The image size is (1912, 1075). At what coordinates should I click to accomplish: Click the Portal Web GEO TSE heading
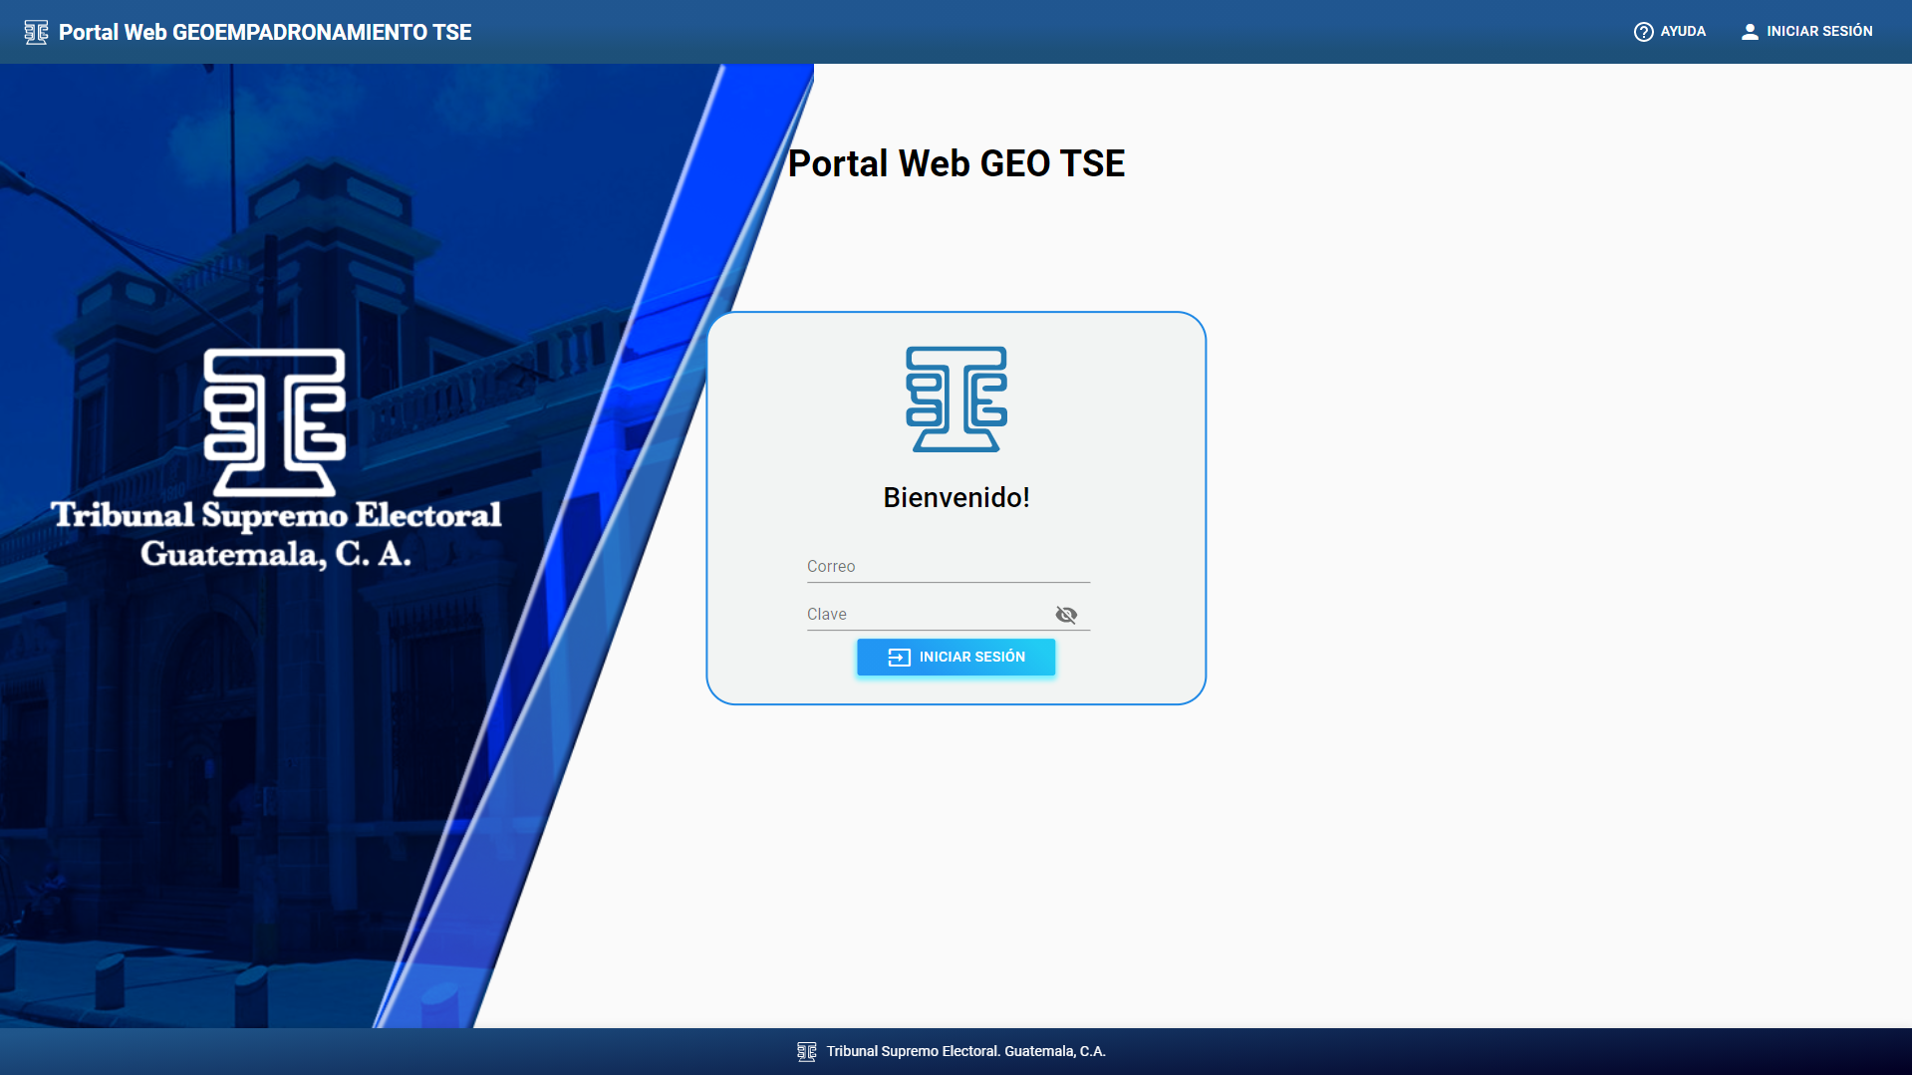[956, 163]
